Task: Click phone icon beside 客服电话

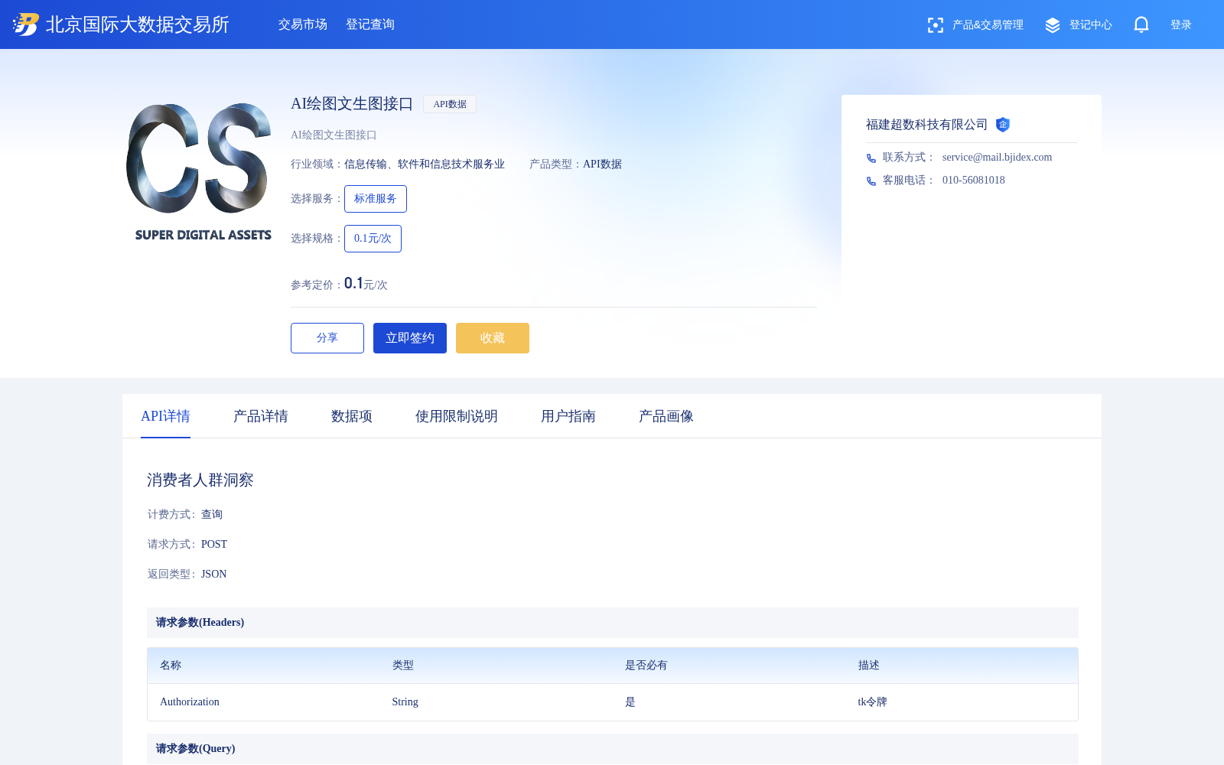Action: (x=871, y=181)
